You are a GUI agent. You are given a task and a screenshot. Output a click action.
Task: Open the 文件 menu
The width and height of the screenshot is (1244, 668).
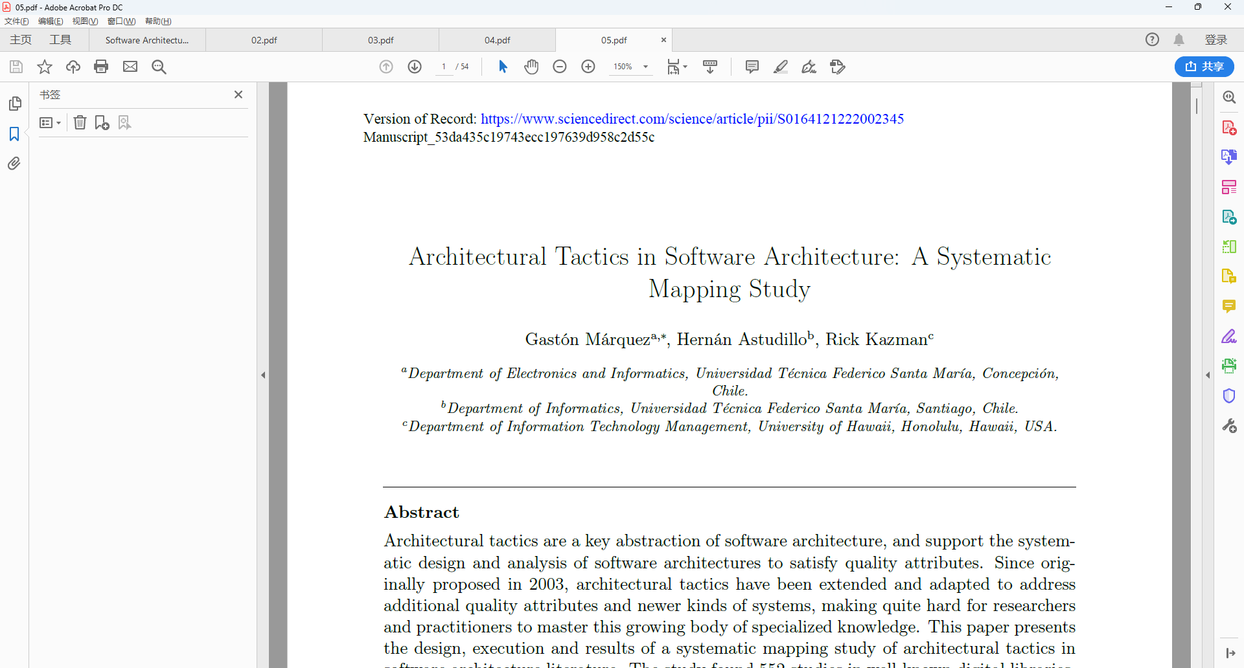click(x=17, y=21)
